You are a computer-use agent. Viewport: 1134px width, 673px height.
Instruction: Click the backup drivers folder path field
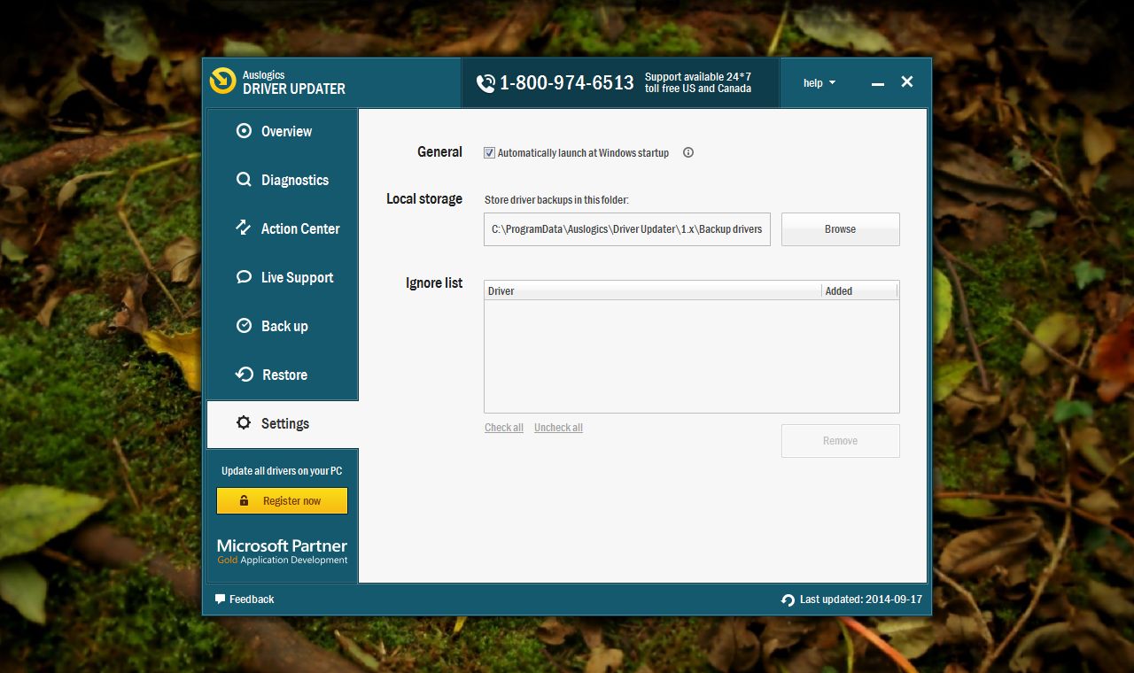coord(626,228)
